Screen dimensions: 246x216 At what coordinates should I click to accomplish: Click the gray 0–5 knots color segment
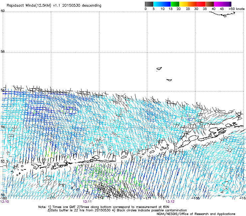149,4
